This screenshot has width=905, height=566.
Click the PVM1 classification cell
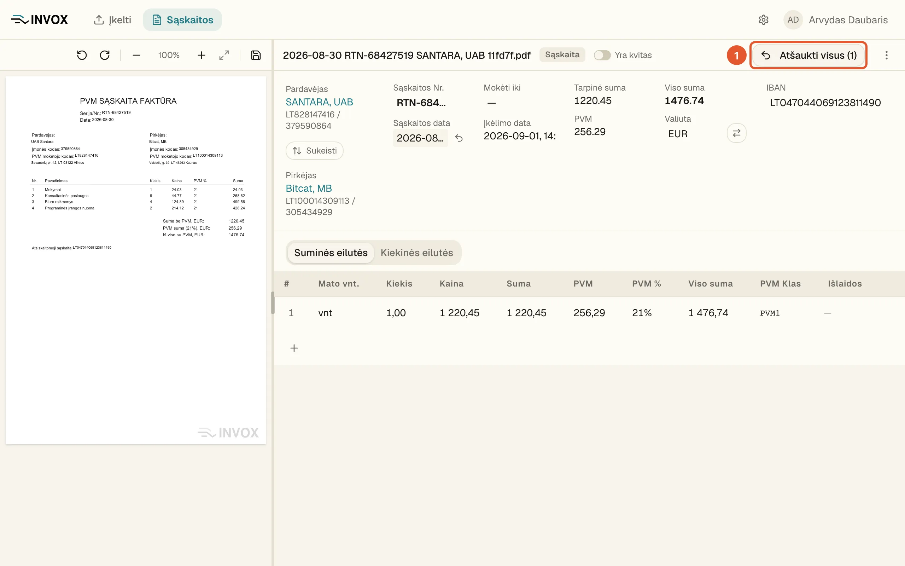(770, 313)
